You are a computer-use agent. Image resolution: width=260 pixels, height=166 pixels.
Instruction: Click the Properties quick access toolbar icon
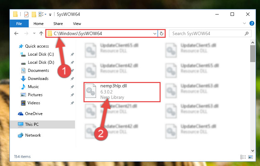[26, 15]
